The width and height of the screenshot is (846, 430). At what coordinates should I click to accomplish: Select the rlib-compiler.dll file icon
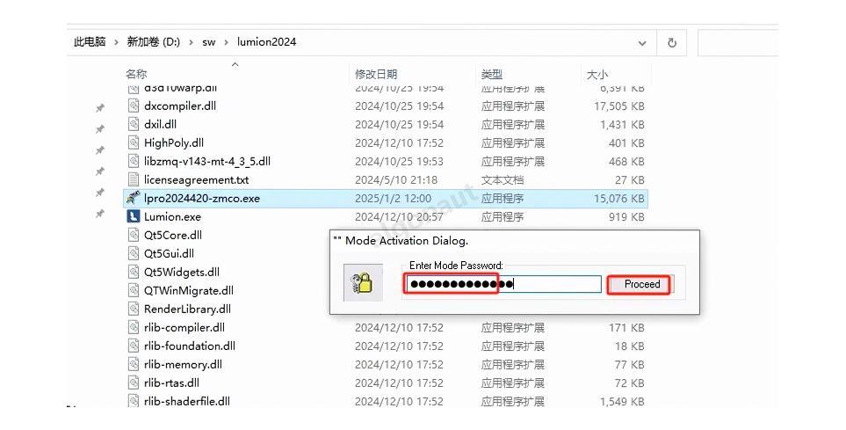134,327
